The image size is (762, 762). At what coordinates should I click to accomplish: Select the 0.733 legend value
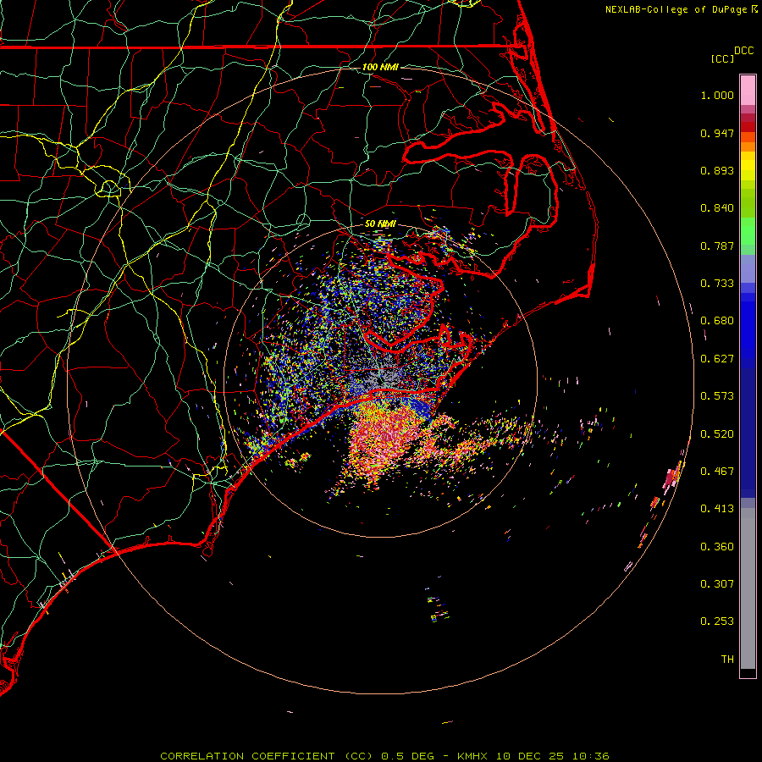[717, 284]
